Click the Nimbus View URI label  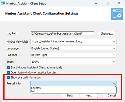(17, 42)
